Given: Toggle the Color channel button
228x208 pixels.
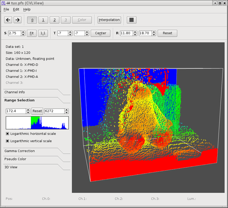Looking at the screenshot, I should tap(82, 20).
